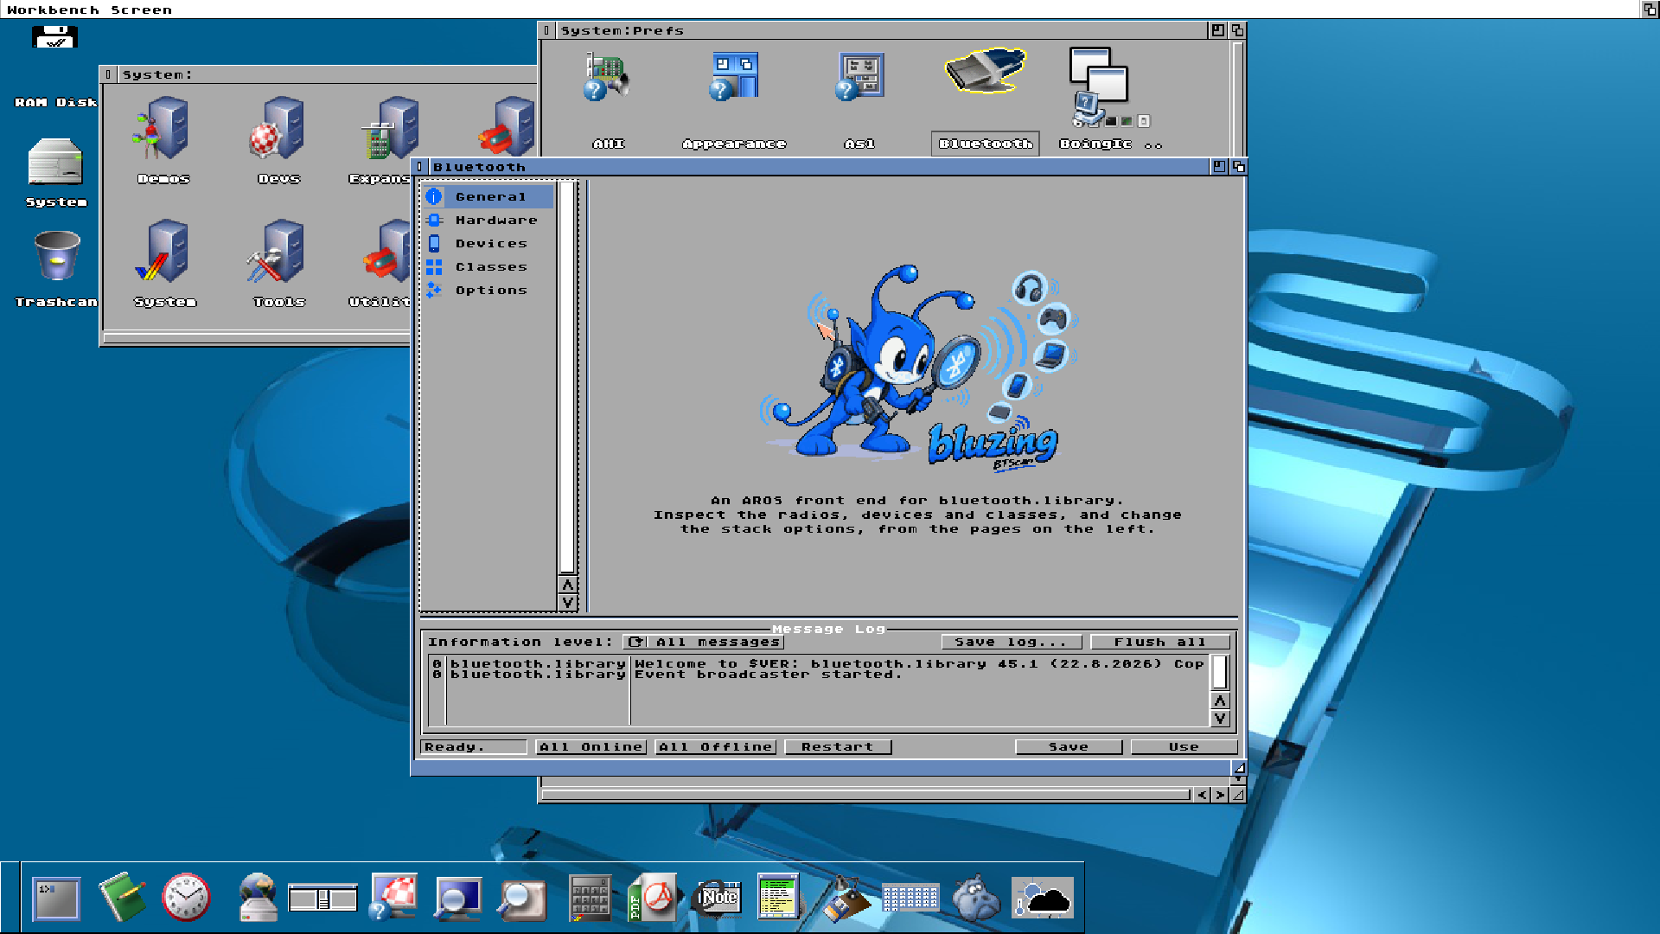
Task: Switch to the Classes page
Action: [x=489, y=267]
